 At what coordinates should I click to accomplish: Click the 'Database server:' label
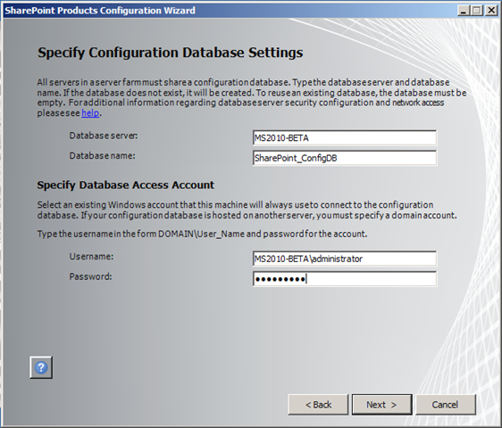pos(104,136)
